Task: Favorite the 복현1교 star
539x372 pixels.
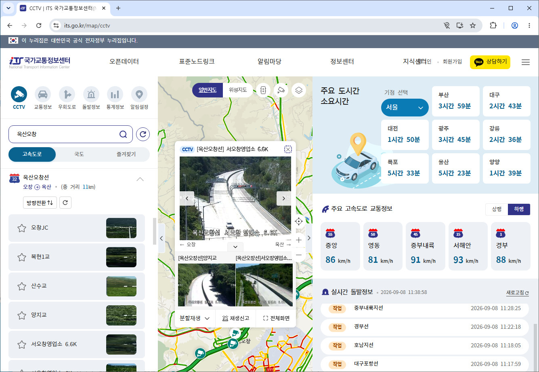Action: click(22, 257)
